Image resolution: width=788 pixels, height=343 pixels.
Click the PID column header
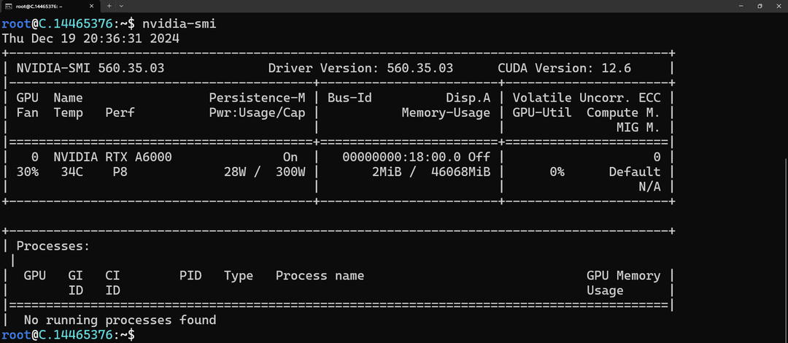pos(190,276)
